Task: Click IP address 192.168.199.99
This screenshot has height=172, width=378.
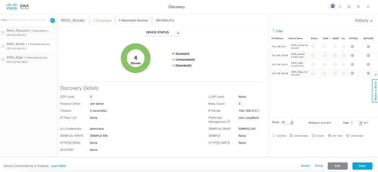Action: (x=280, y=55)
